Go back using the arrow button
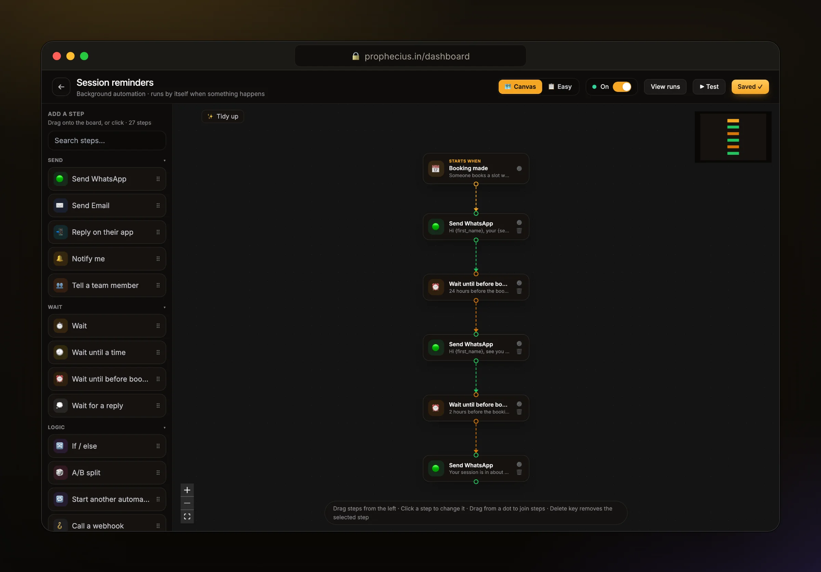821x572 pixels. [61, 87]
